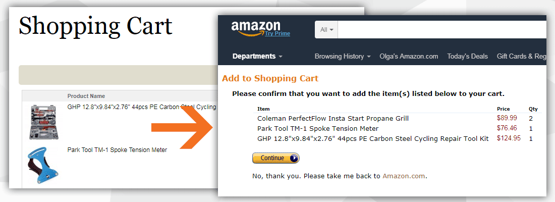Viewport: 555px width, 202px height.
Task: Open Gift Cards & Registry menu item
Action: coord(521,57)
